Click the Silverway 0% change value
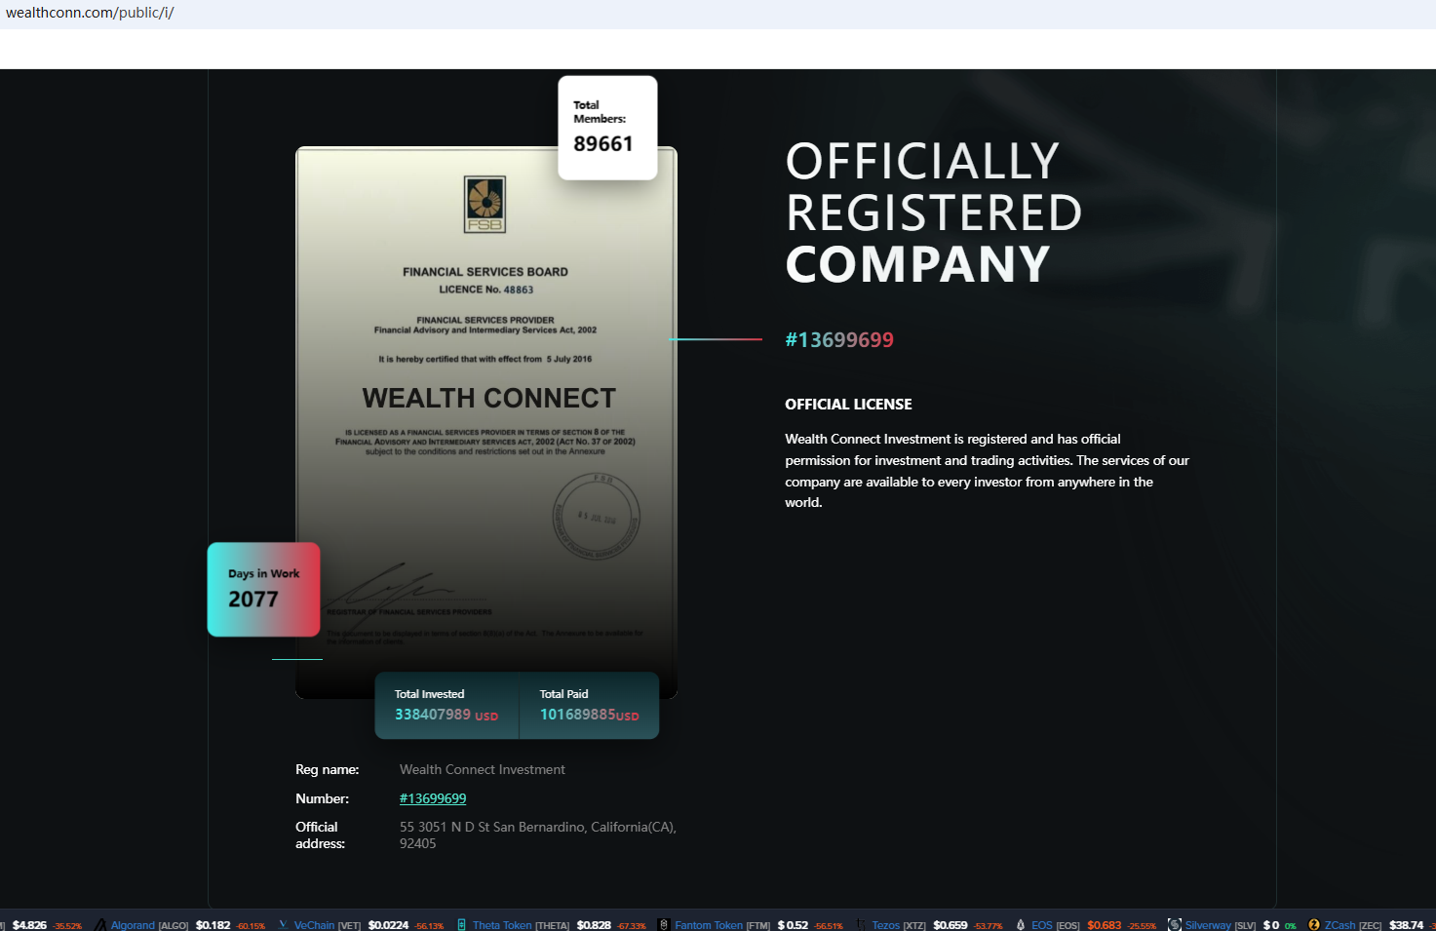The width and height of the screenshot is (1436, 931). [1291, 925]
